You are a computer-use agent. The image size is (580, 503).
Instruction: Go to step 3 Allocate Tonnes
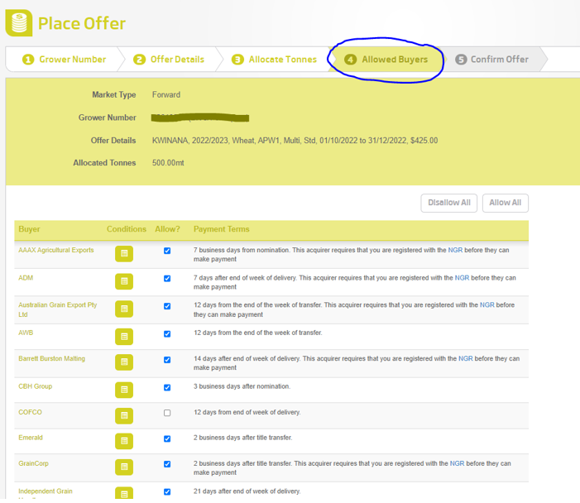(274, 60)
